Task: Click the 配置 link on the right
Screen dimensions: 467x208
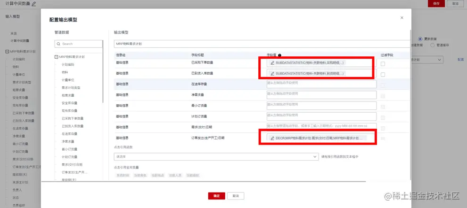Action: point(461,60)
